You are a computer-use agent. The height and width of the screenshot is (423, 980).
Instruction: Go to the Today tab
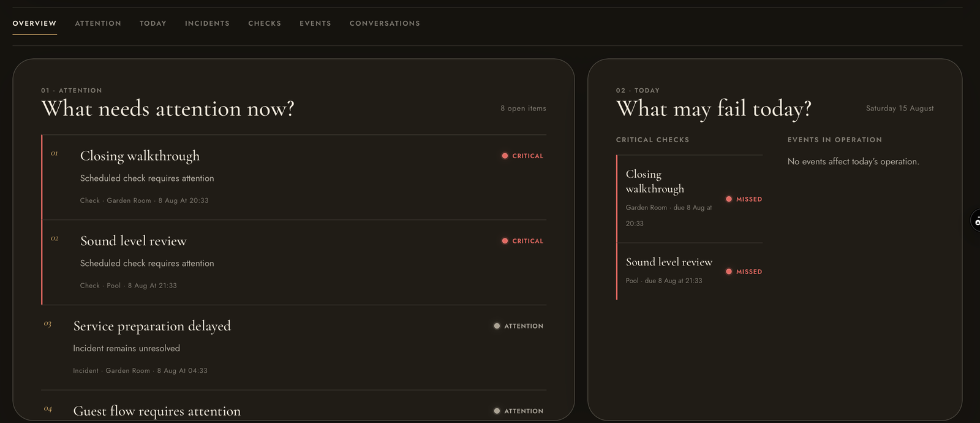[153, 23]
